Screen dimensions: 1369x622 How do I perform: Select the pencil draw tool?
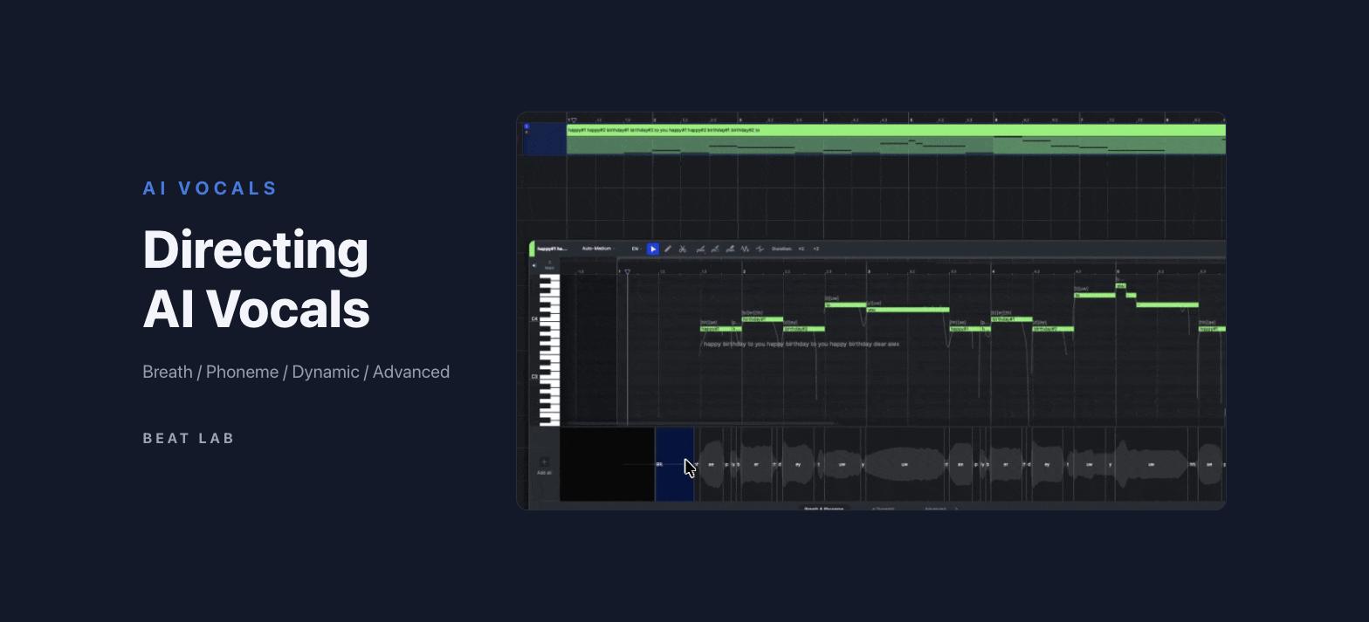click(668, 249)
